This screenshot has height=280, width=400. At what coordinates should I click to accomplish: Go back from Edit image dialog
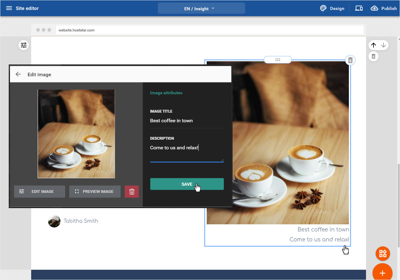pyautogui.click(x=18, y=74)
